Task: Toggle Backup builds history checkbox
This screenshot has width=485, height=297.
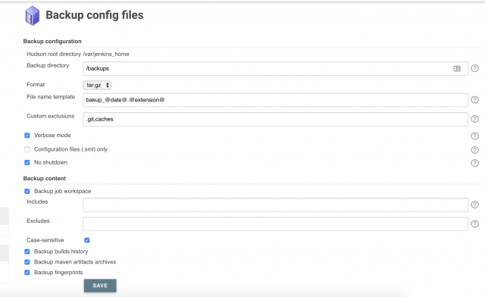Action: [27, 252]
